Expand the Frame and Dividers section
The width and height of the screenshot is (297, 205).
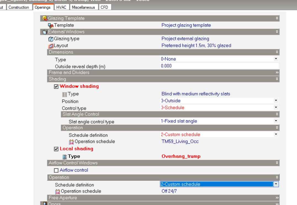click(277, 73)
